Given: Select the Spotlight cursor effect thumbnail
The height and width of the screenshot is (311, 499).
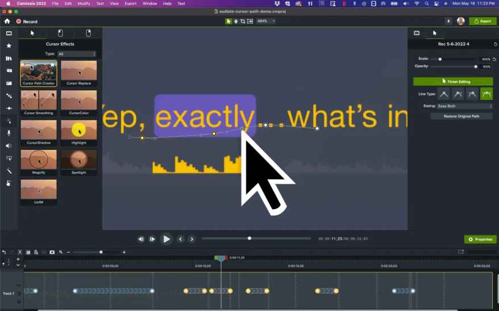Looking at the screenshot, I should (79, 162).
